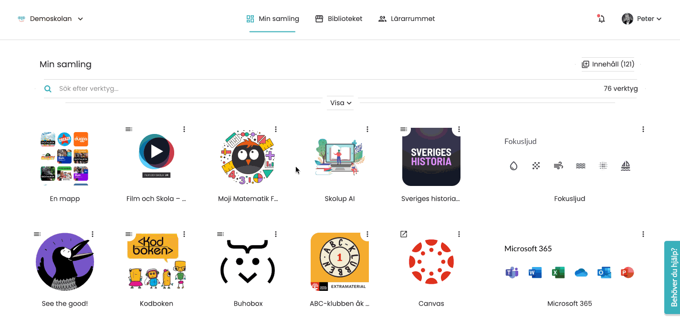680x329 pixels.
Task: Open OneDrive cloud icon
Action: (x=581, y=273)
